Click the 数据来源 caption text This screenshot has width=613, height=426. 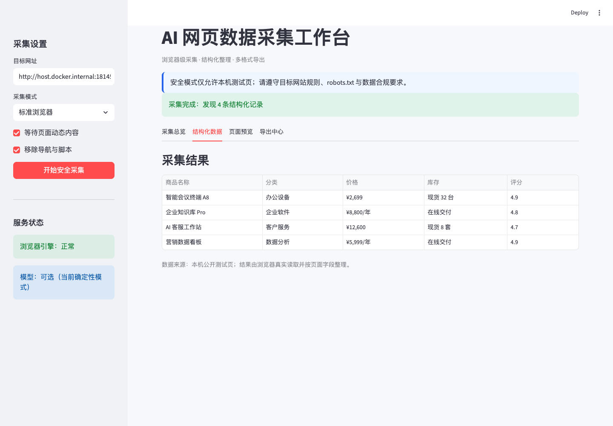pos(257,265)
